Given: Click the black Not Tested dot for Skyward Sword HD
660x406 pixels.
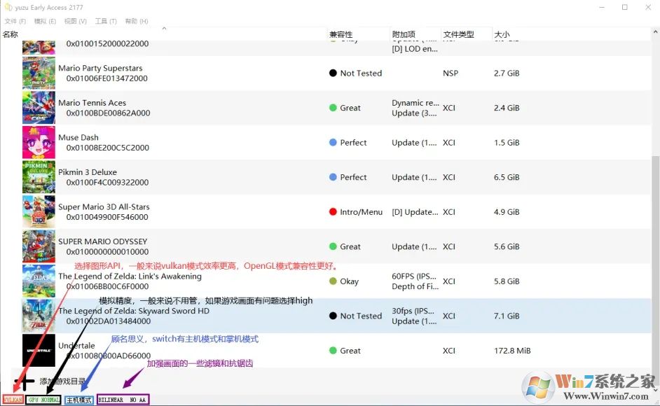Looking at the screenshot, I should tap(333, 316).
